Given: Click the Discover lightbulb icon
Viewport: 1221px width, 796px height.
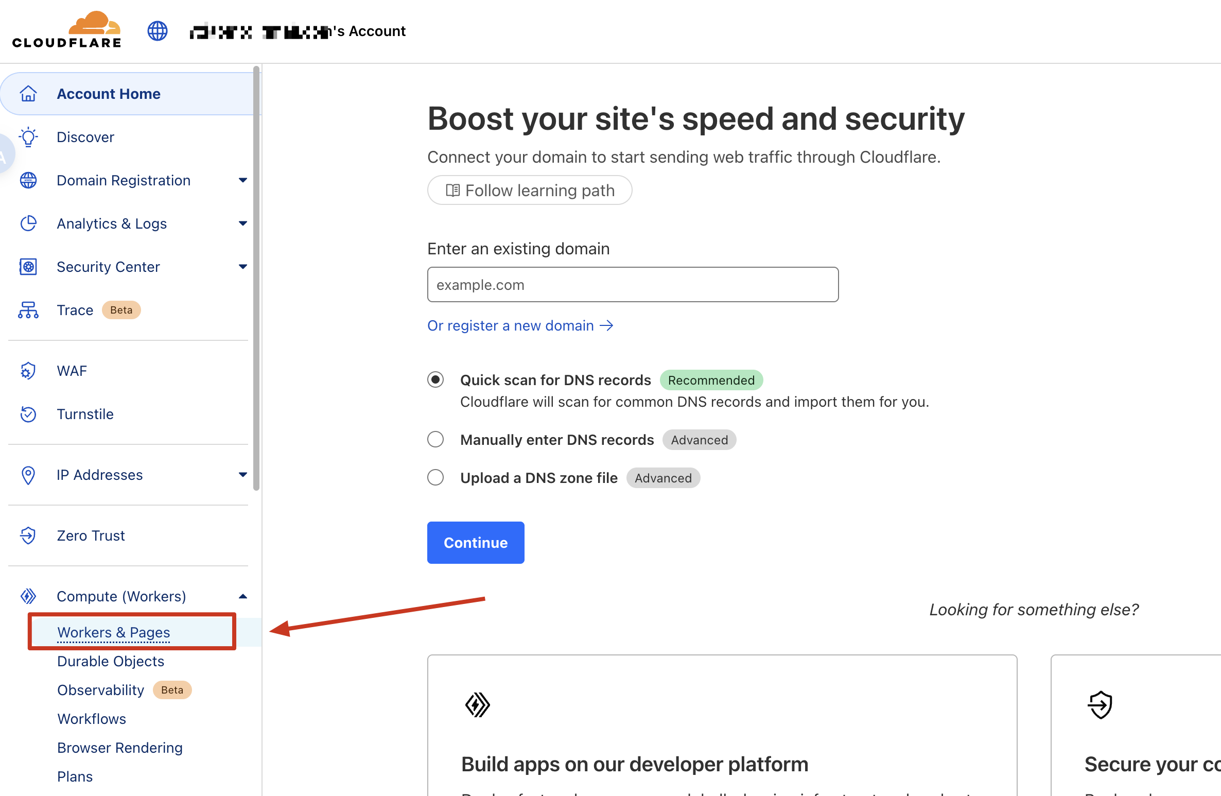Looking at the screenshot, I should point(28,137).
